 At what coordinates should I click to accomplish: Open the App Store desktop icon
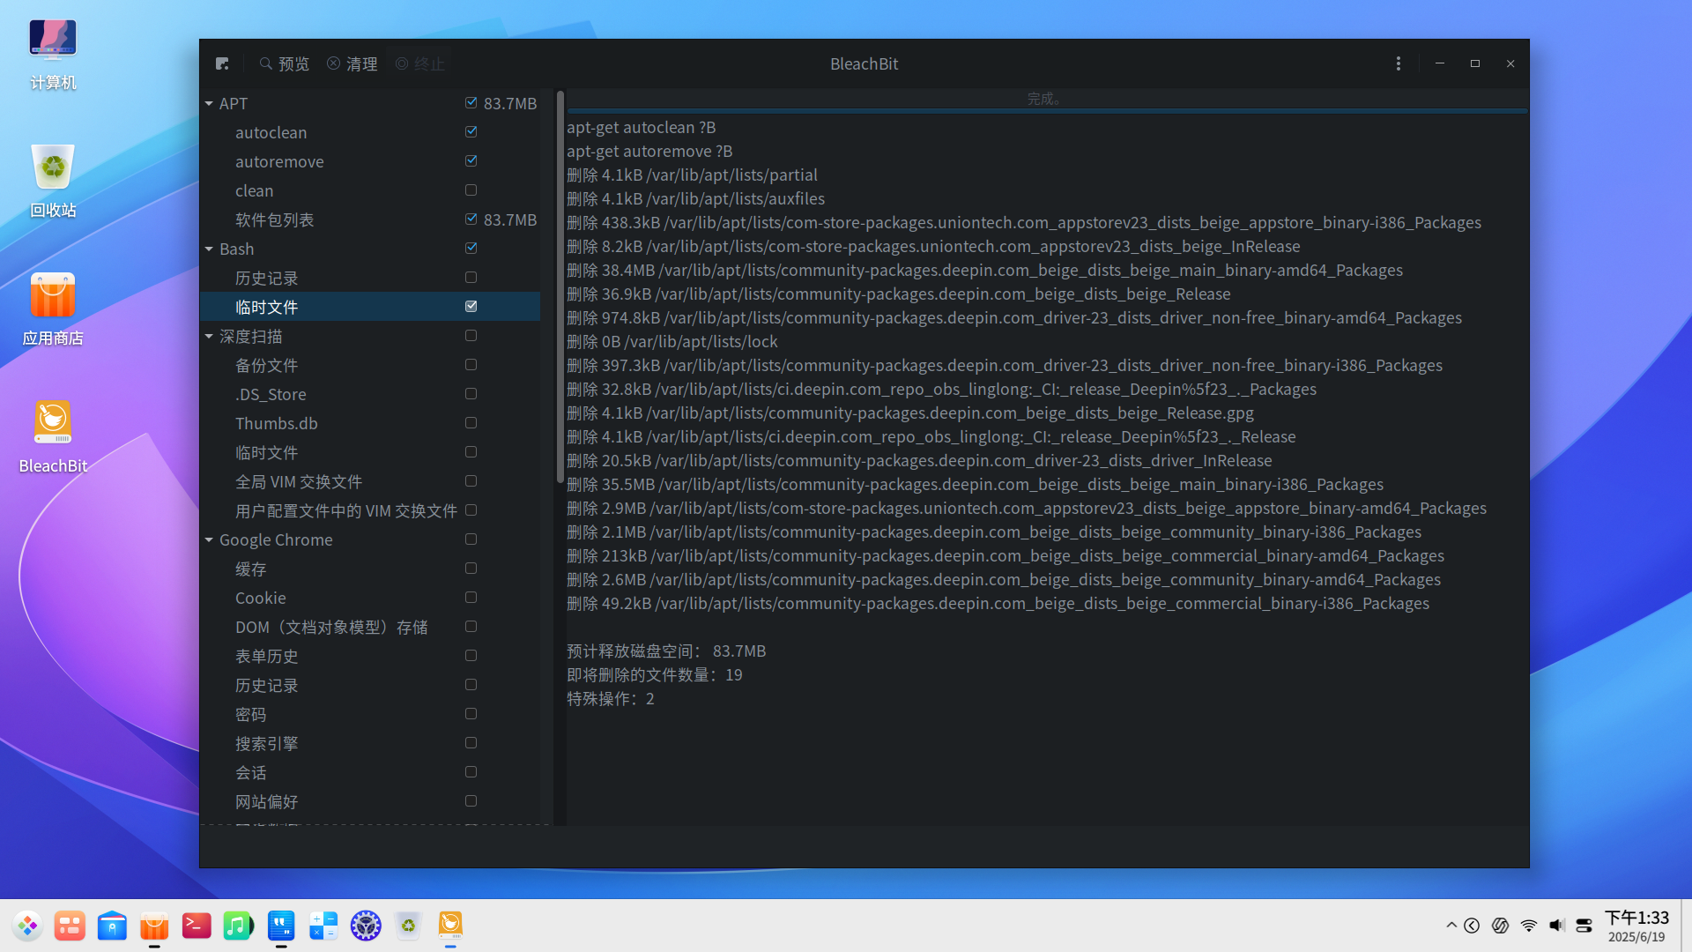coord(53,309)
